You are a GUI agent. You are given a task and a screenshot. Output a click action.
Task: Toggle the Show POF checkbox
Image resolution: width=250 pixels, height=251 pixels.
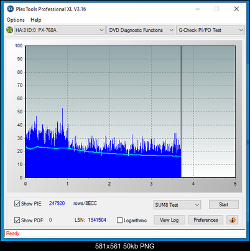(x=17, y=220)
